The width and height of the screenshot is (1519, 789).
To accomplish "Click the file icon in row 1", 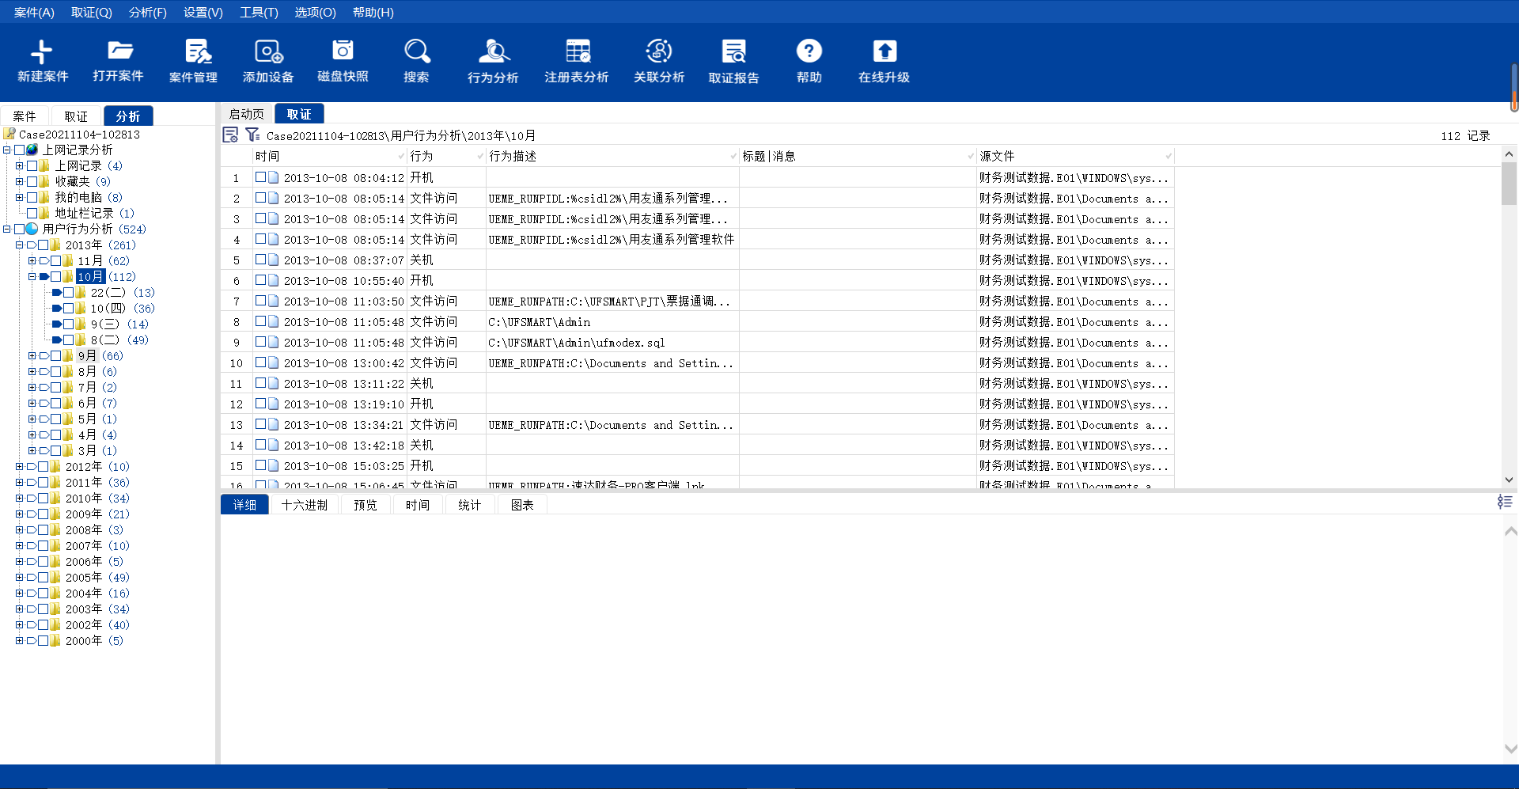I will pos(273,177).
